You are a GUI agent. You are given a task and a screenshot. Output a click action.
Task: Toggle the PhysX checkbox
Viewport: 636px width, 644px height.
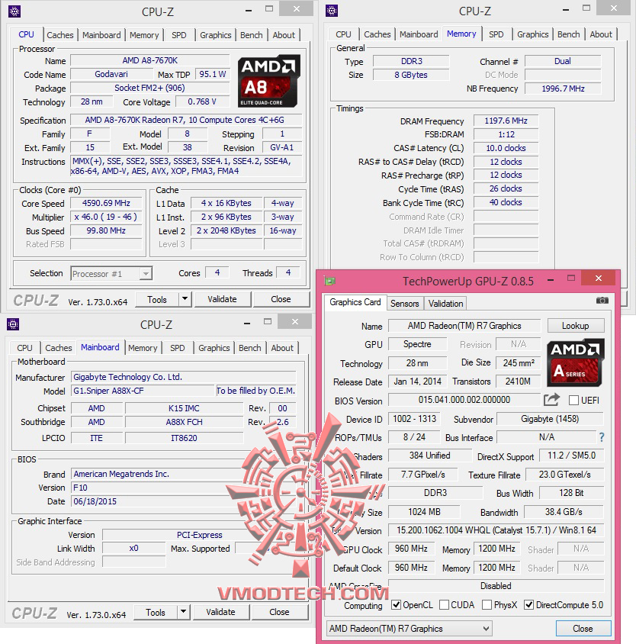pyautogui.click(x=487, y=605)
